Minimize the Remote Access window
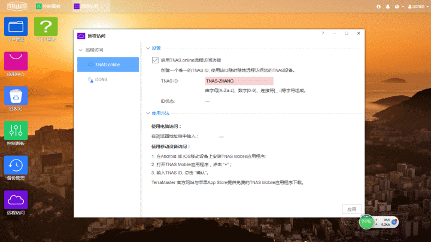This screenshot has height=242, width=431. point(335,33)
